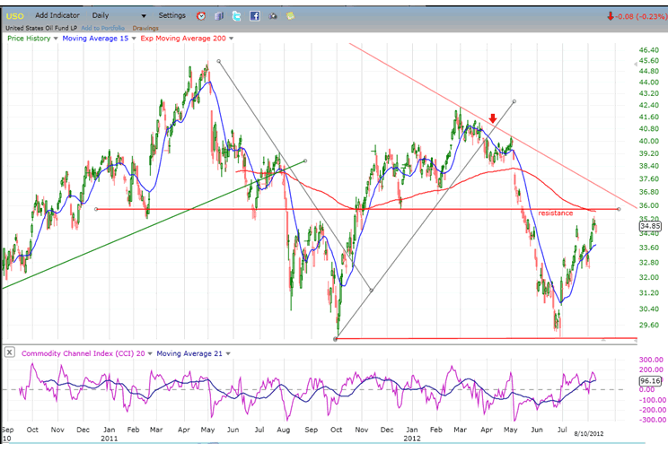Click the Add to Portfolio link
This screenshot has width=668, height=452.
102,28
